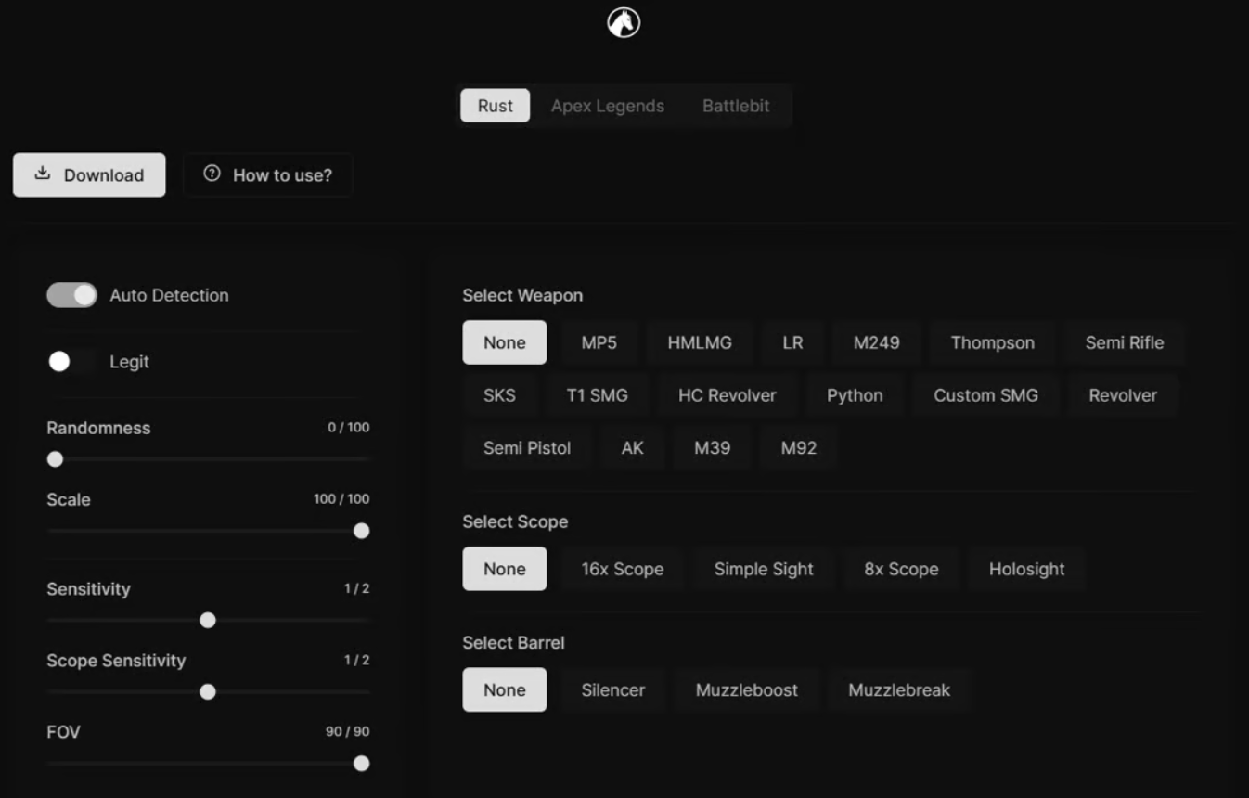The width and height of the screenshot is (1249, 798).
Task: Click the Scale slider handle
Action: pos(362,531)
